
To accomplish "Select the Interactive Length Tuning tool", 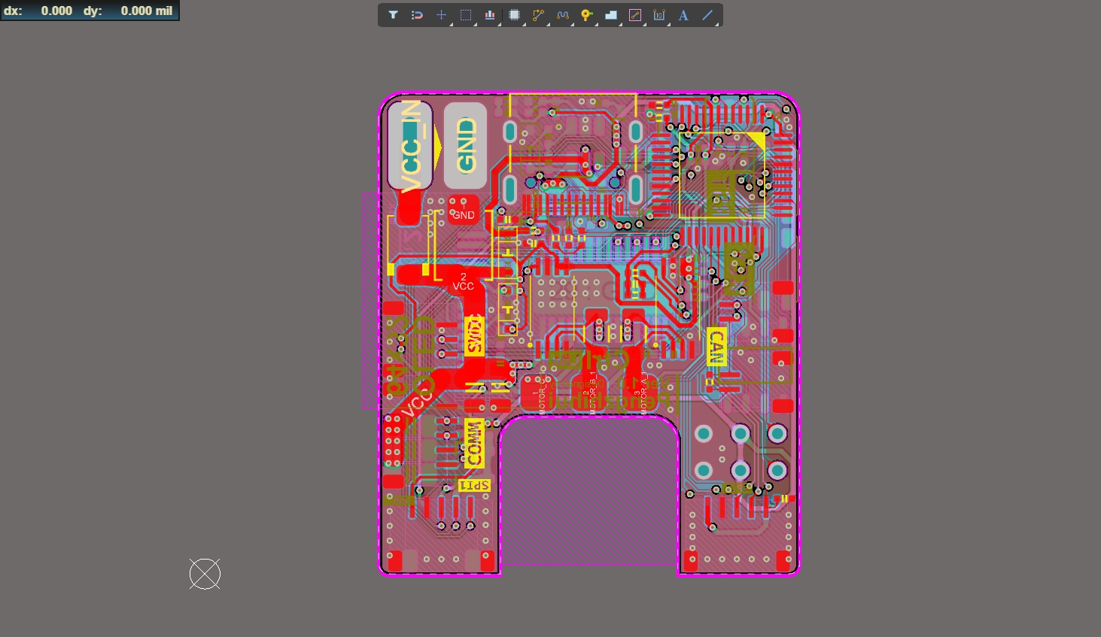I will click(x=562, y=15).
